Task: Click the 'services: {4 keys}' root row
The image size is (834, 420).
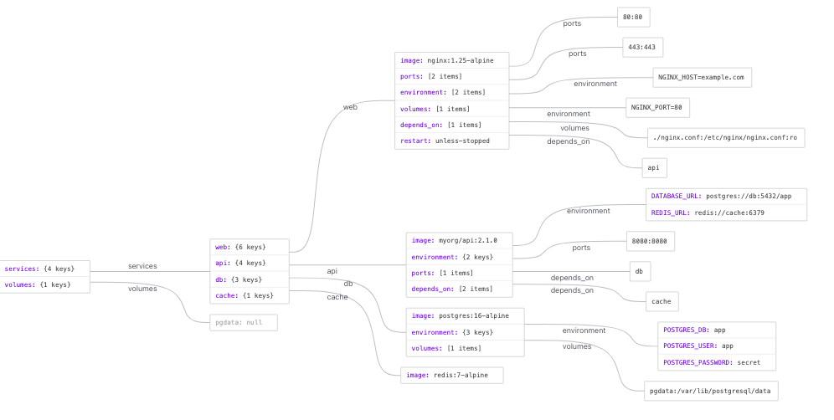Action: (44, 269)
